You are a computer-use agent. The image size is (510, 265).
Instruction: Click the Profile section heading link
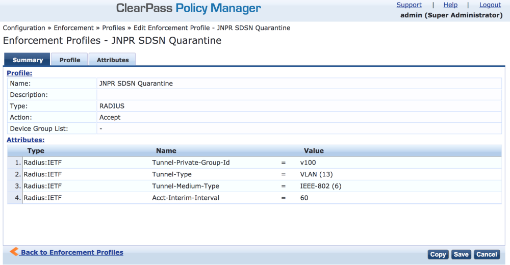point(19,73)
